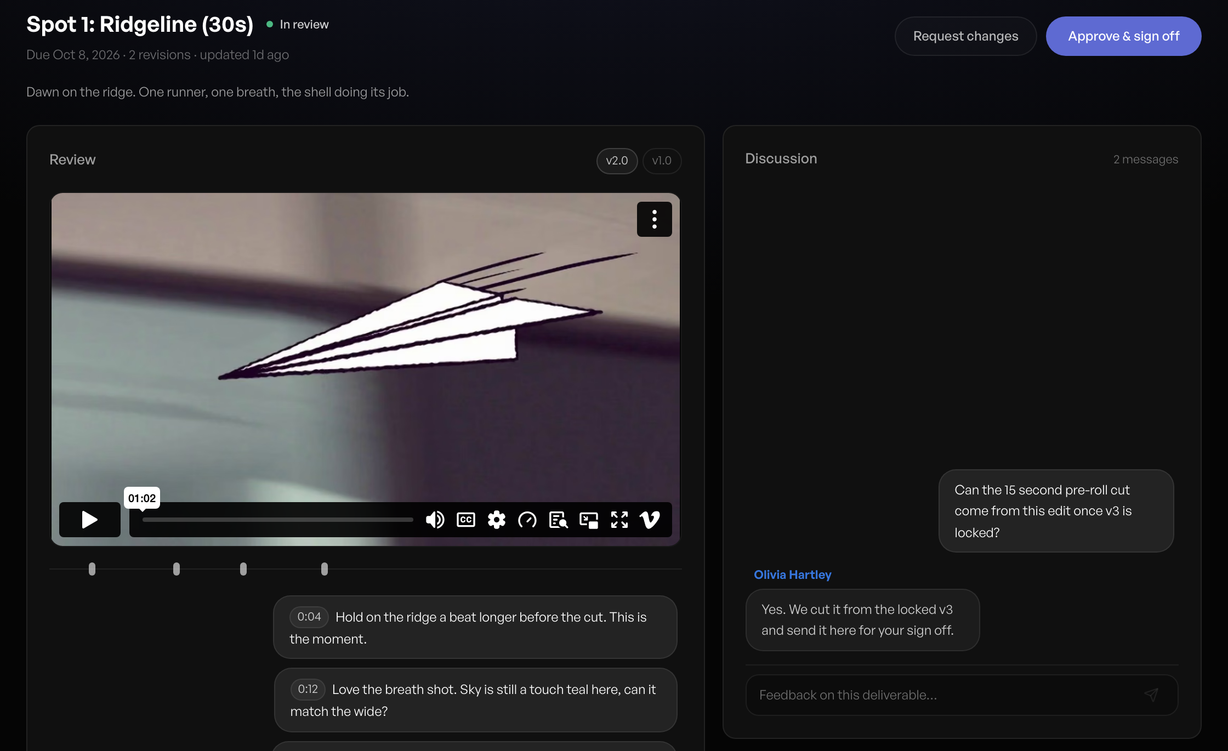Open the Vimeo logo link
This screenshot has width=1228, height=751.
pyautogui.click(x=650, y=519)
